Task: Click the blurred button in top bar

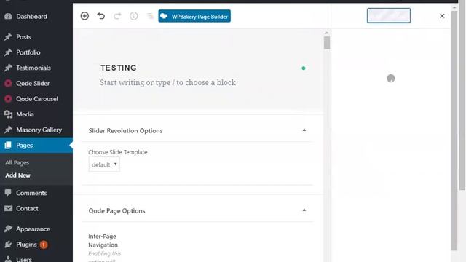Action: (x=389, y=15)
